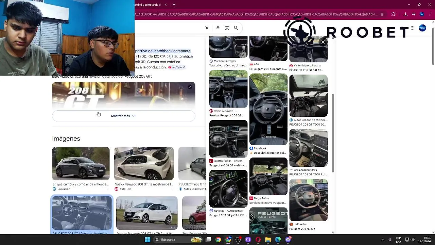This screenshot has height=245, width=435.
Task: Open the Chrome extensions menu
Action: 394,14
